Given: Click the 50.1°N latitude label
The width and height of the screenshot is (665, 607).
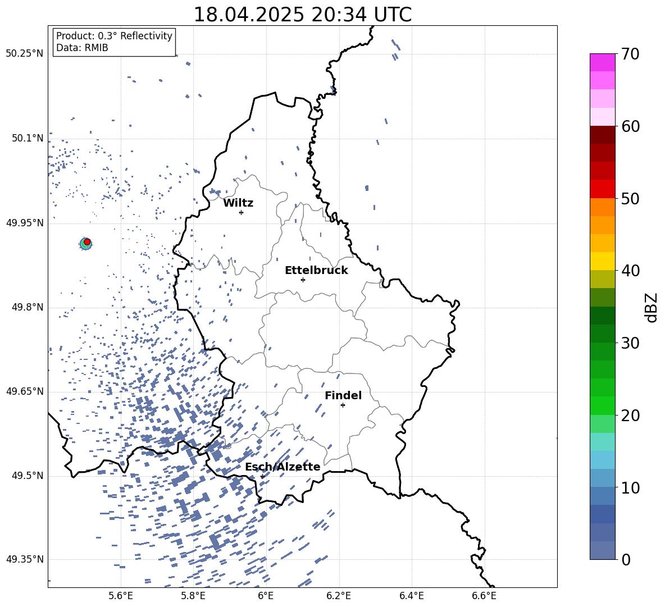Looking at the screenshot, I should 28,138.
